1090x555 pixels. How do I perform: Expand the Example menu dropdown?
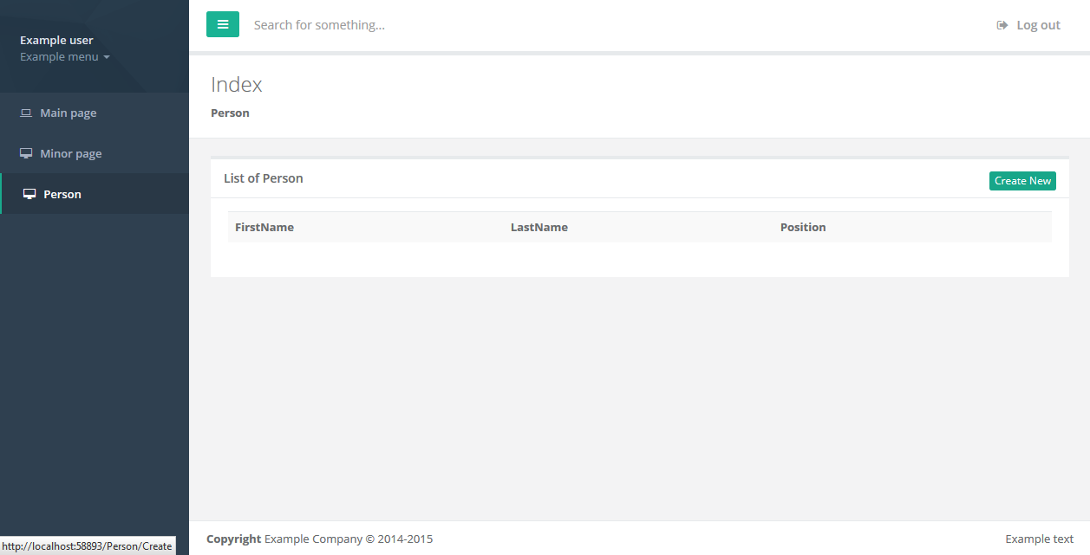[65, 57]
